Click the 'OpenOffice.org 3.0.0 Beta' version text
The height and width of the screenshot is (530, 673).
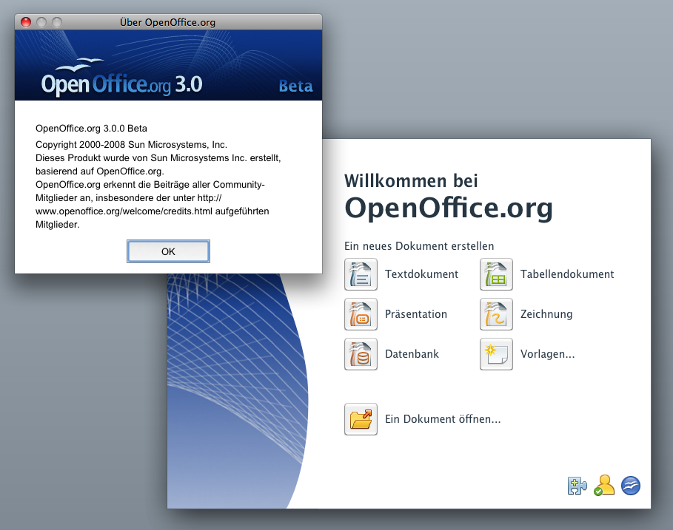[x=91, y=129]
